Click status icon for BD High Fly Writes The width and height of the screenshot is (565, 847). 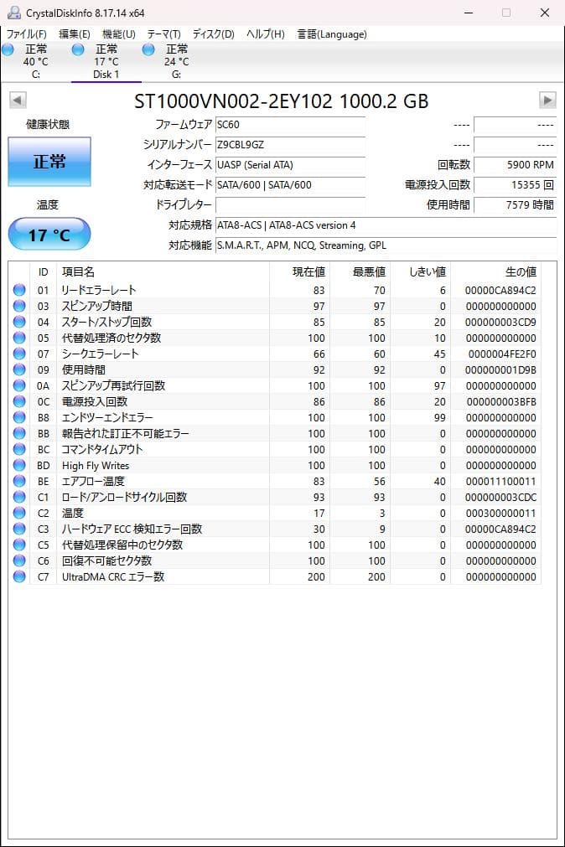[19, 465]
